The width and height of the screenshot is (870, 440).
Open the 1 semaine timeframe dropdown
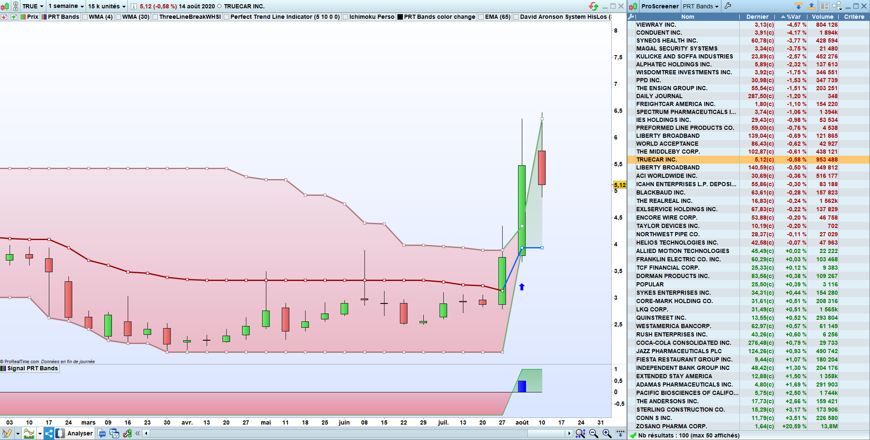click(x=66, y=6)
